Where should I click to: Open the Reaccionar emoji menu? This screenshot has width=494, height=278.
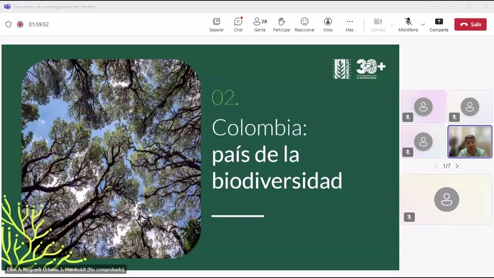click(305, 24)
